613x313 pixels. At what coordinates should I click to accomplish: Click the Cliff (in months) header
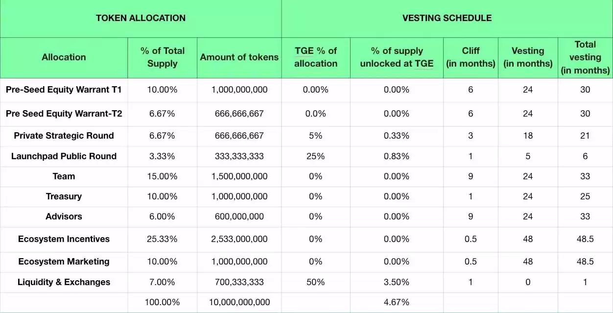tap(471, 57)
